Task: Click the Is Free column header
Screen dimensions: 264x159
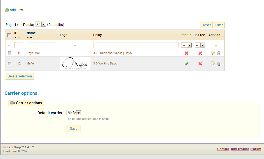Action: point(200,35)
